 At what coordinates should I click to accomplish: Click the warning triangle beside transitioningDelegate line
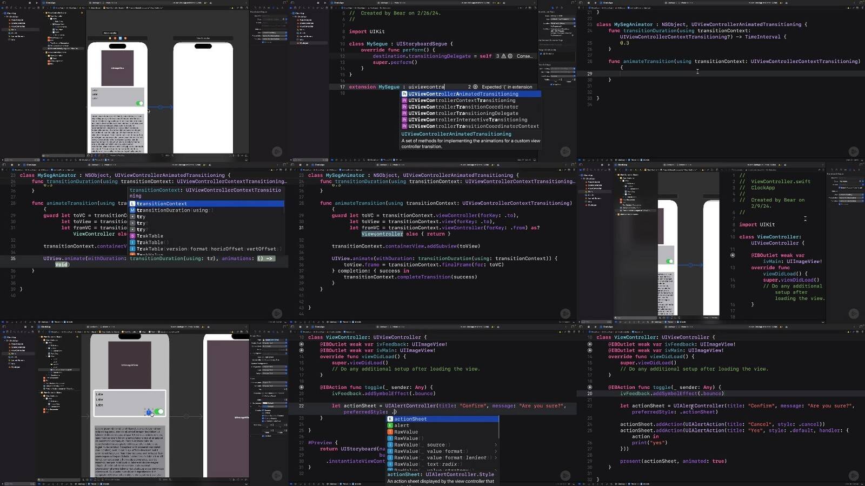click(504, 56)
